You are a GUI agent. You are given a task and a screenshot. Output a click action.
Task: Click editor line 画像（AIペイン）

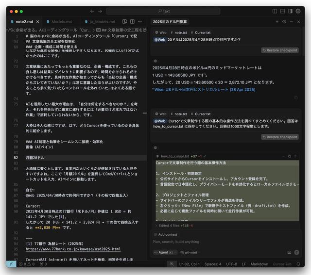(x=39, y=147)
